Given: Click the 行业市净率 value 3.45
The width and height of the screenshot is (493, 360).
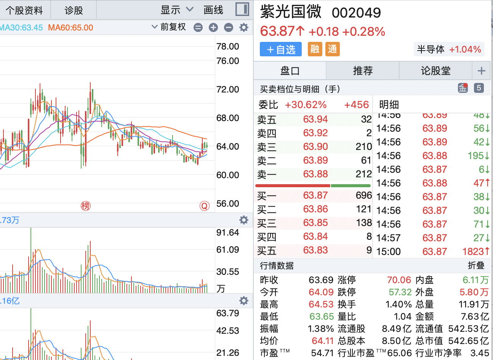Looking at the screenshot, I should point(480,353).
